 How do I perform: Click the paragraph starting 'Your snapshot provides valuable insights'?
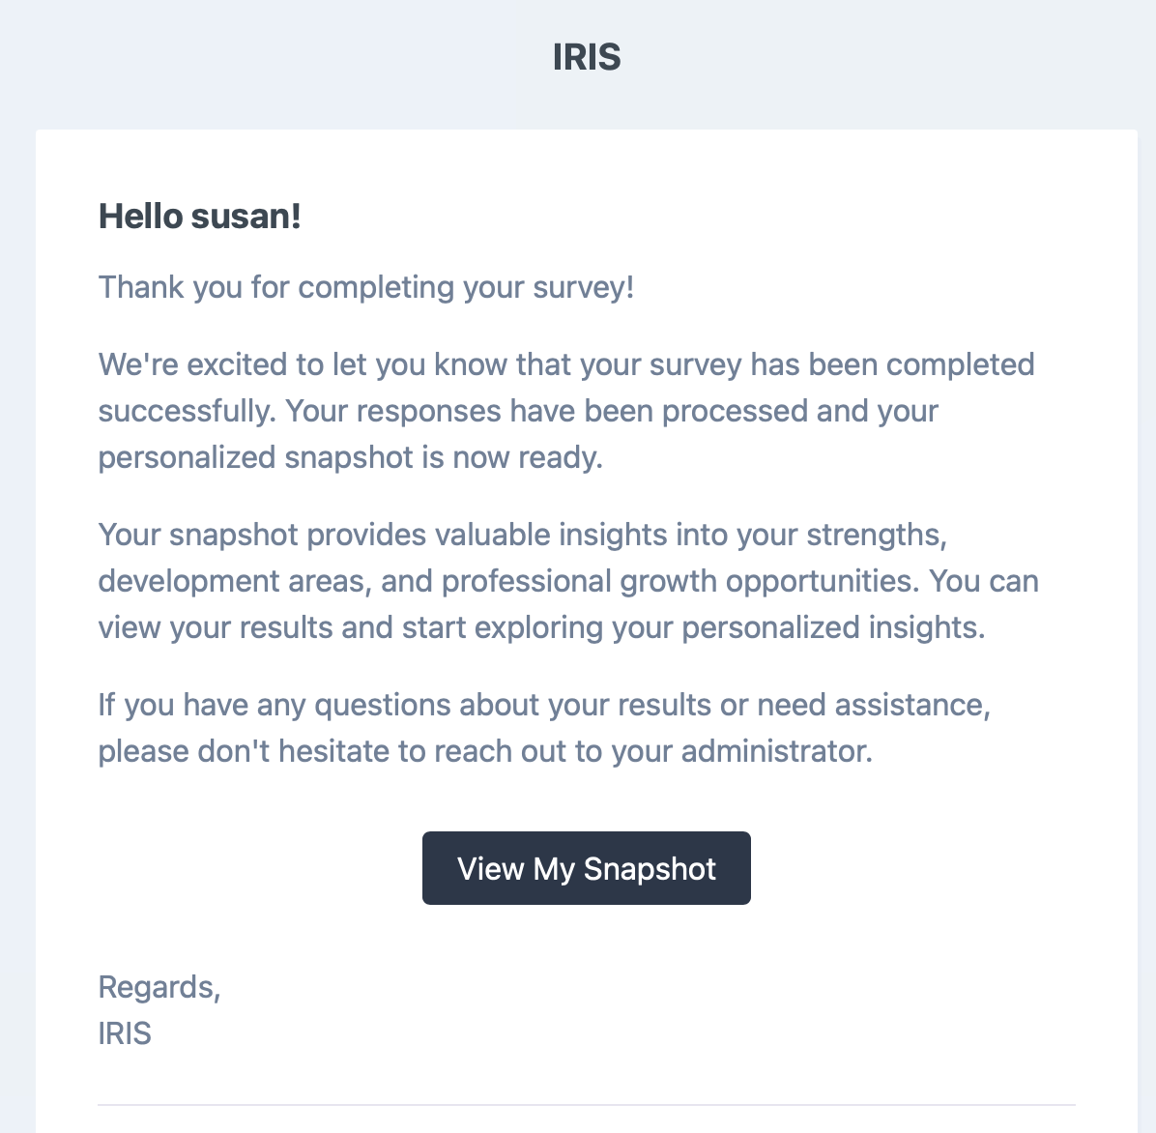click(568, 581)
